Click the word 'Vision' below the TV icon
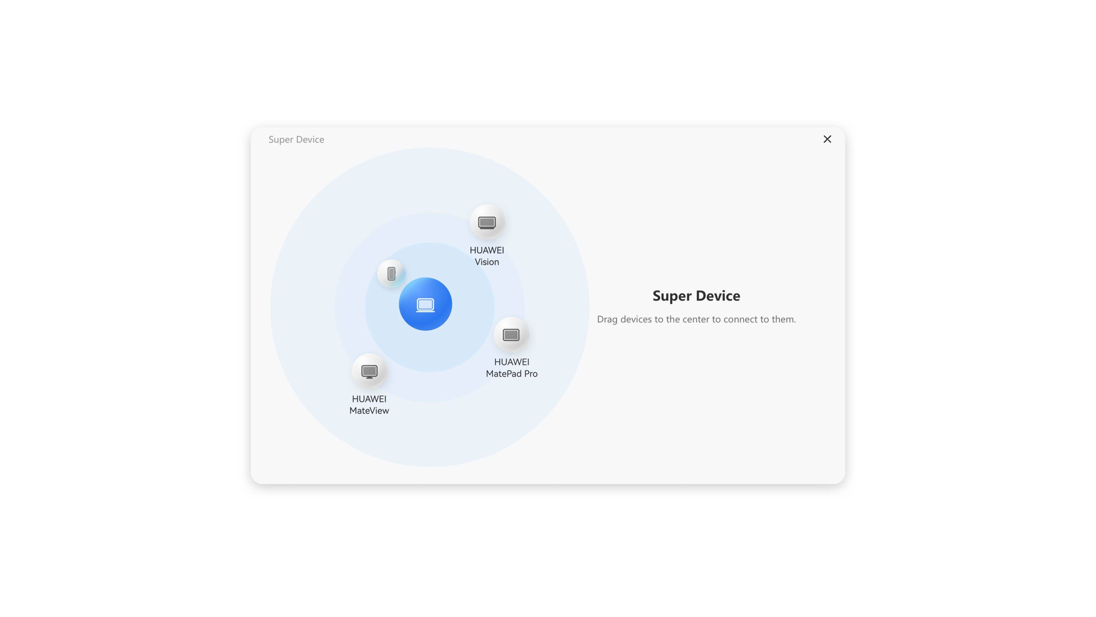Viewport: 1096px width, 617px height. (x=487, y=262)
